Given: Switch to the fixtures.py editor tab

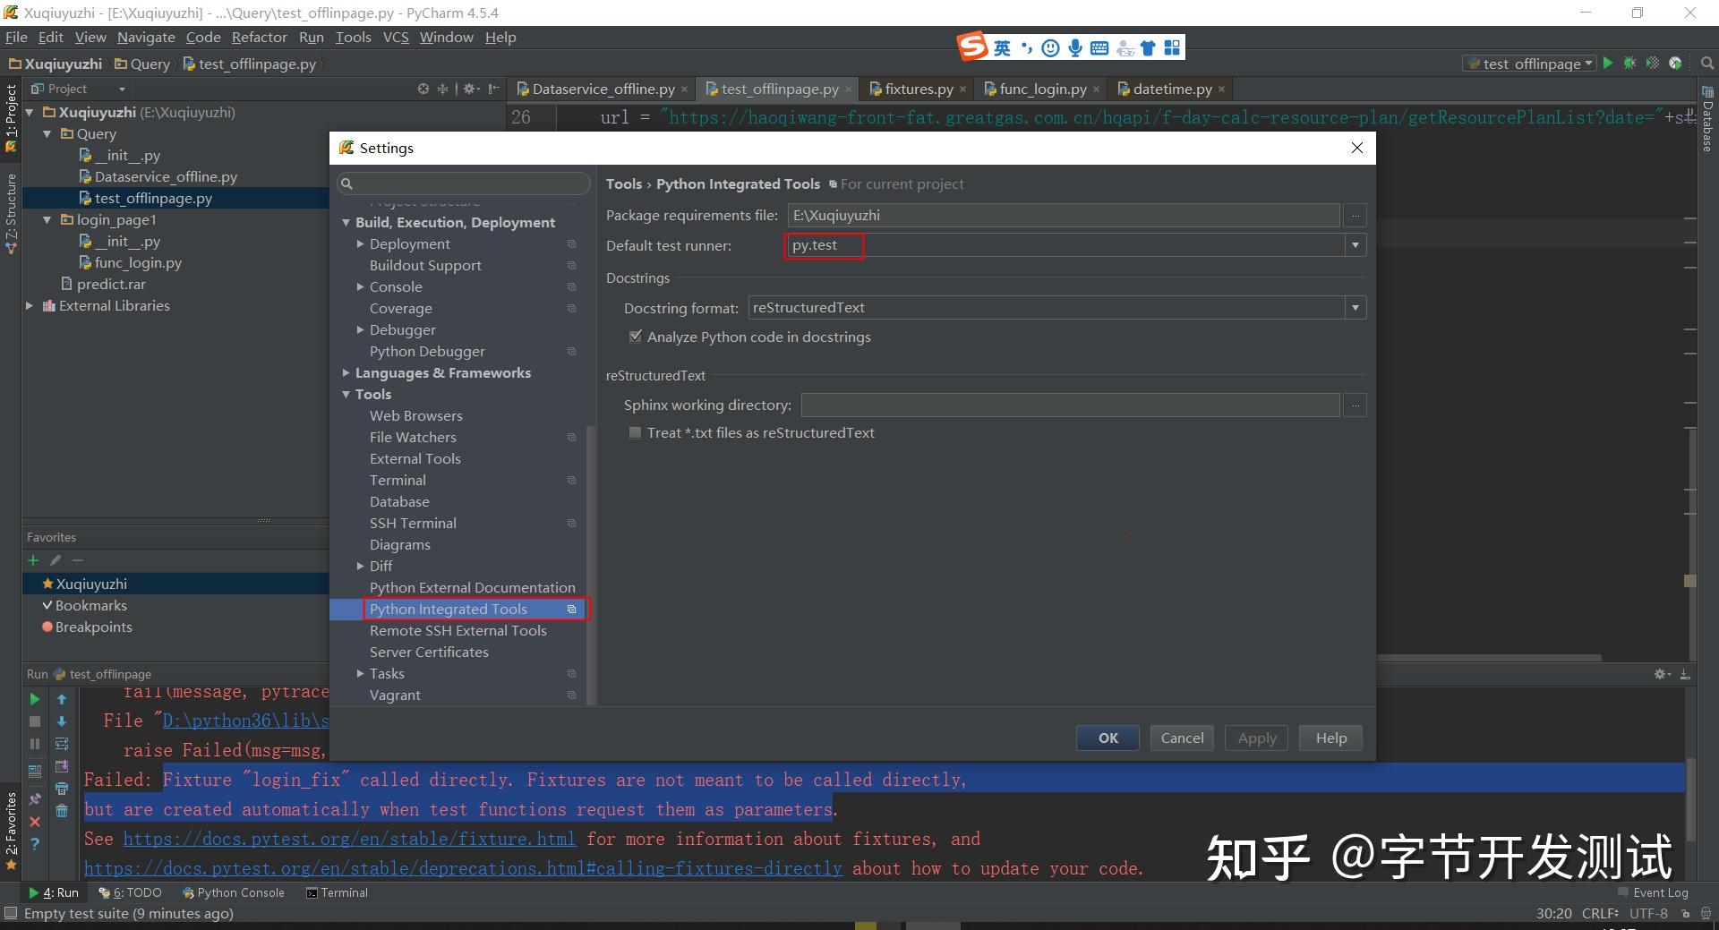Looking at the screenshot, I should [915, 89].
